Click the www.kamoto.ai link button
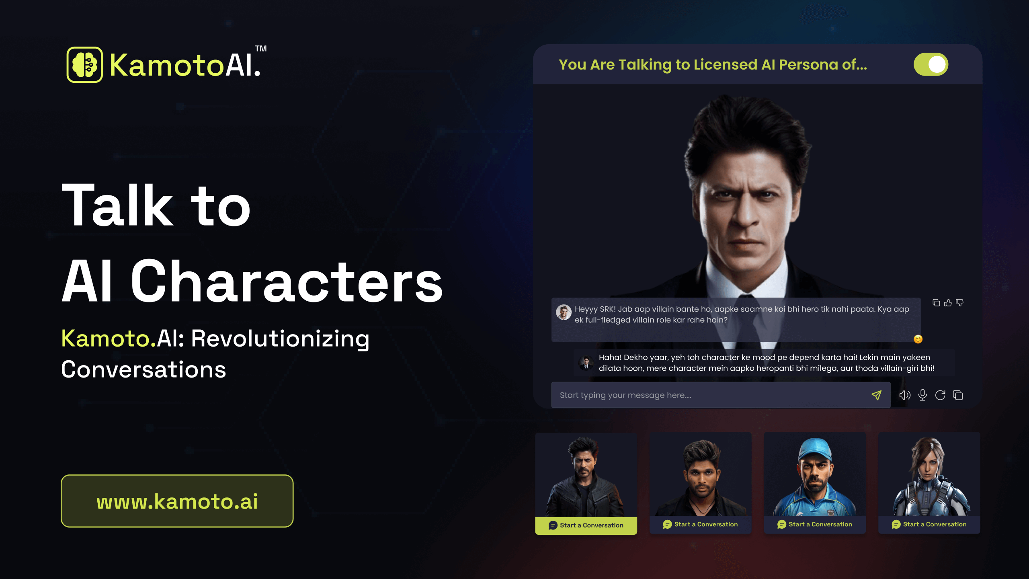This screenshot has height=579, width=1029. click(177, 501)
